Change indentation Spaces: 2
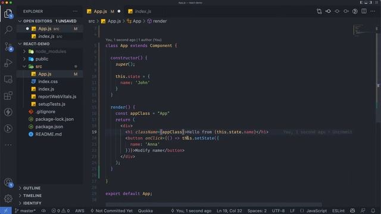 point(257,211)
